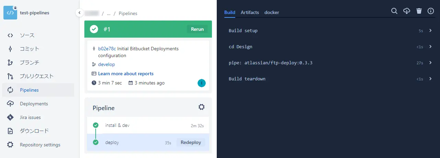This screenshot has width=440, height=158.
Task: Click the Repository settings gear icon
Action: coord(10,145)
